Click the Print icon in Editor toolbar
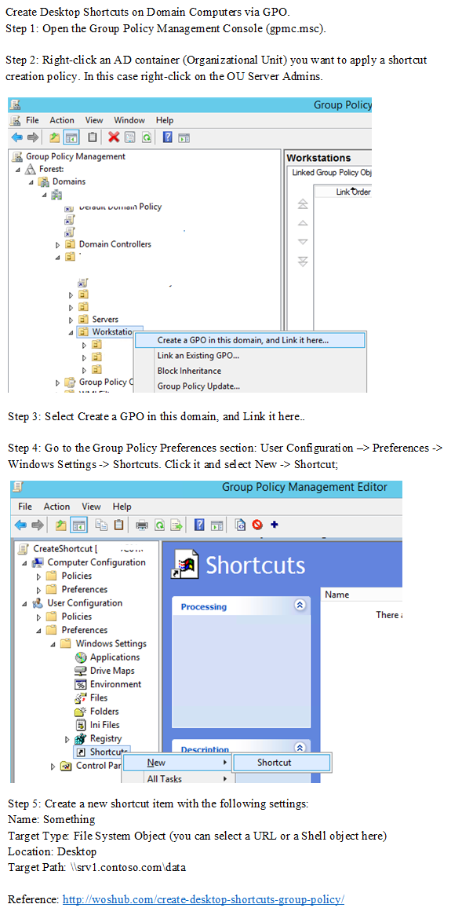 (141, 525)
